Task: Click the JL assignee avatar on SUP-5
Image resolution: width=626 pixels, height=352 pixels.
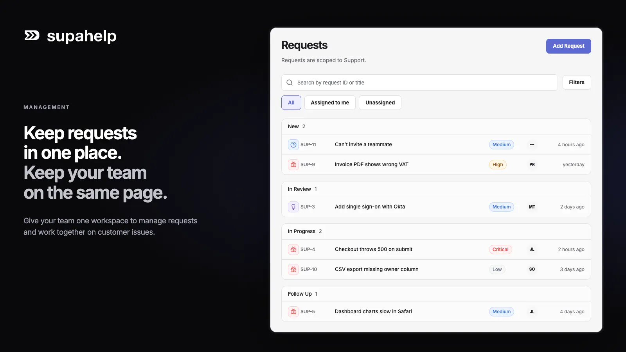Action: 532,312
